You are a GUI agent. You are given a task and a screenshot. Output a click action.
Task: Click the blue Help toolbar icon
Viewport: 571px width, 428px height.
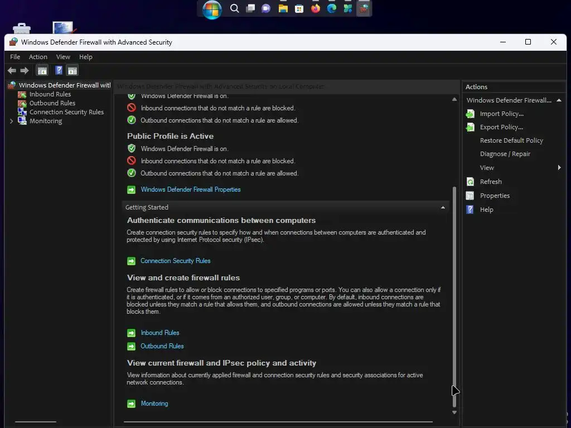[59, 71]
